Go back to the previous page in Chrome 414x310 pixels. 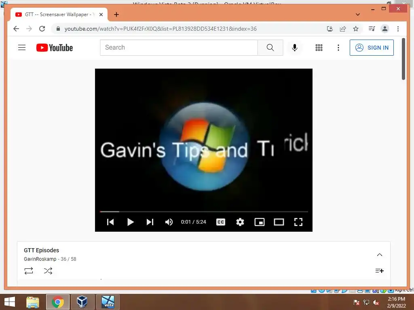16,29
